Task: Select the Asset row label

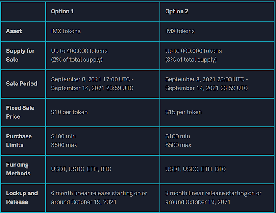Action: point(14,31)
